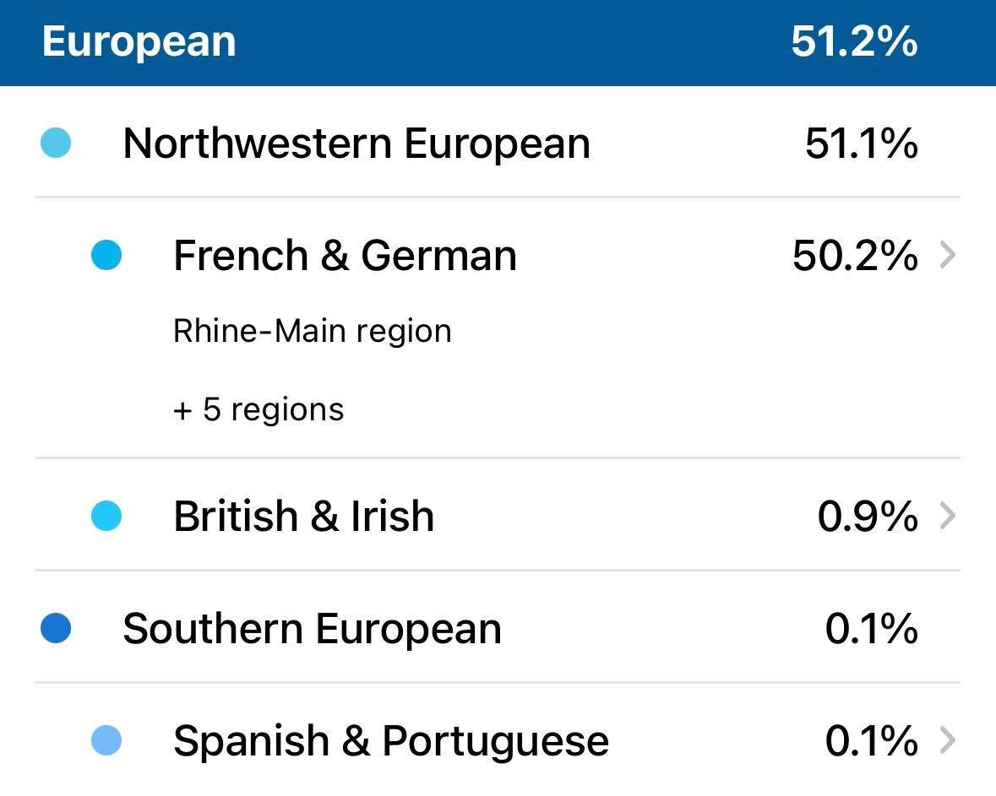The width and height of the screenshot is (996, 796).
Task: Open British & Irish details chevron
Action: point(948,516)
